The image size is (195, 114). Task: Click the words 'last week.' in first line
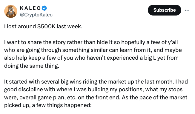pyautogui.click(x=70, y=26)
